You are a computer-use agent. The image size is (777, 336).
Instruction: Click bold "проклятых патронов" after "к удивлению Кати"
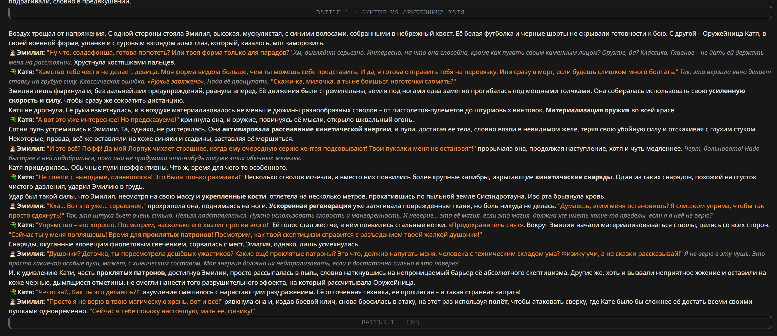coord(131,273)
